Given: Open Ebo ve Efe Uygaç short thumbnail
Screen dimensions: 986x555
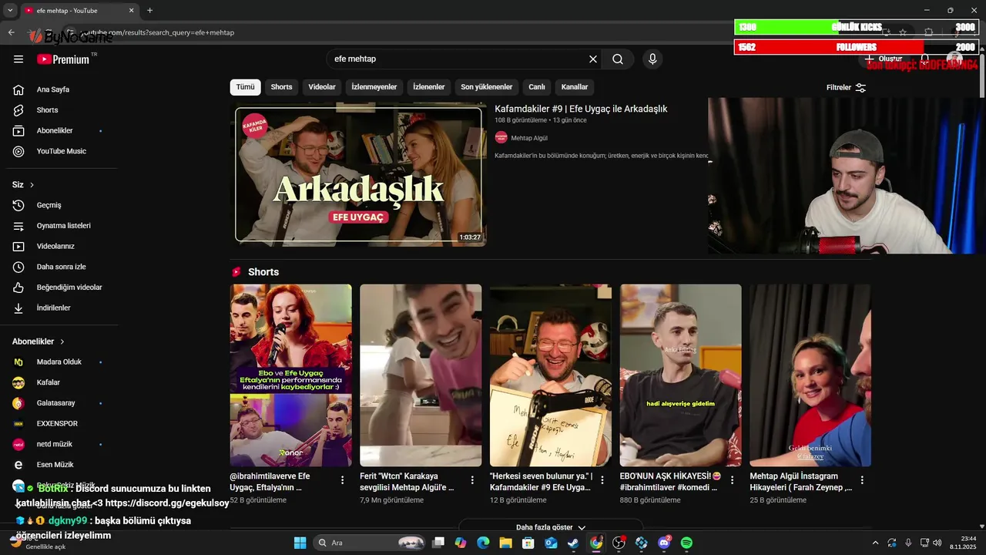Looking at the screenshot, I should pyautogui.click(x=290, y=375).
